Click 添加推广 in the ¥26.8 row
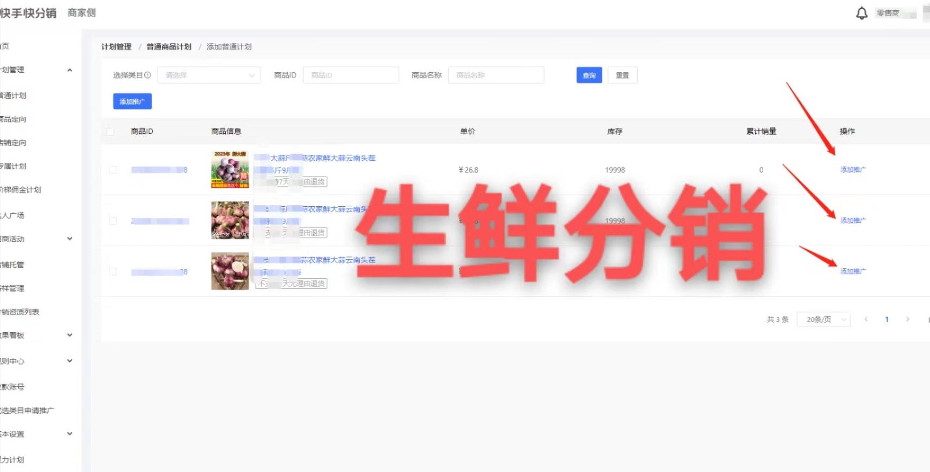Viewport: 930px width, 472px height. click(x=853, y=170)
